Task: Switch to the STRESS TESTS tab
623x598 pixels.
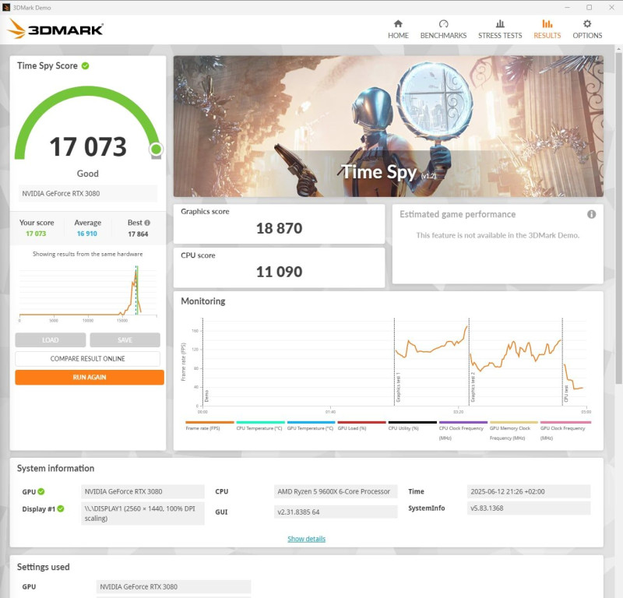Action: (x=500, y=30)
